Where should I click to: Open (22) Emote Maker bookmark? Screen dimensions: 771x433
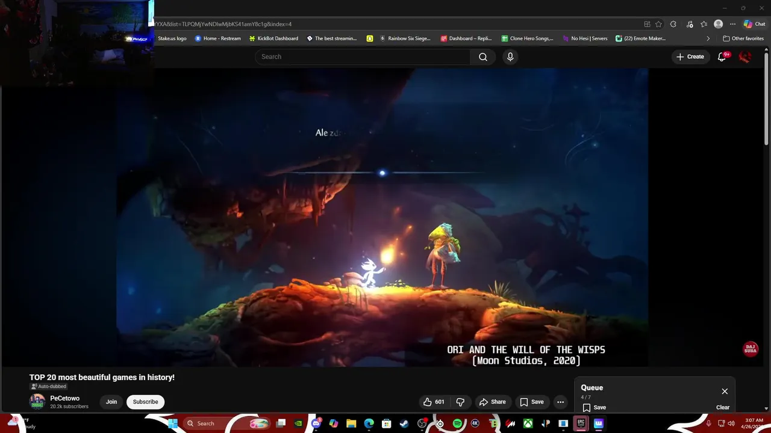click(640, 38)
